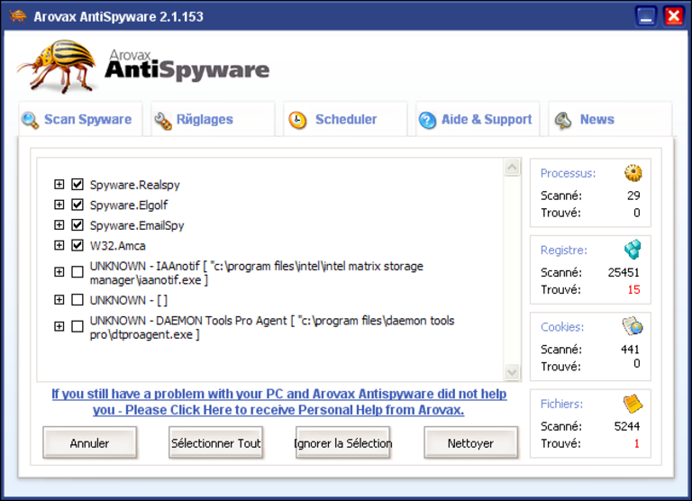Click the Fichiers Scanné value 5244
Image resolution: width=692 pixels, height=501 pixels.
coord(627,426)
